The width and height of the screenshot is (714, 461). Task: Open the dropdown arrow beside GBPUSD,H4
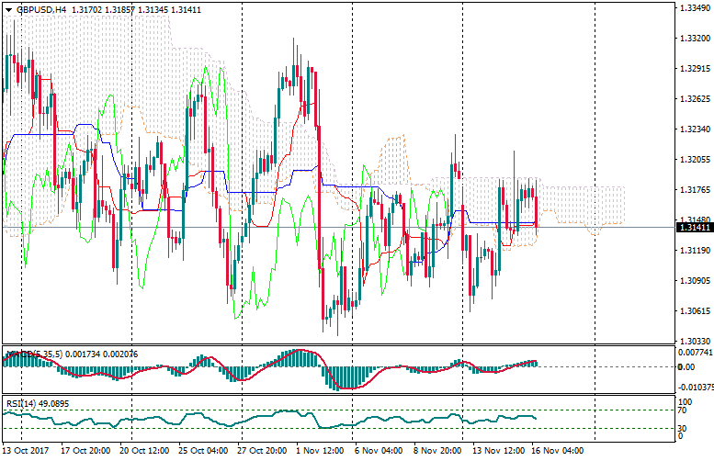tap(8, 9)
